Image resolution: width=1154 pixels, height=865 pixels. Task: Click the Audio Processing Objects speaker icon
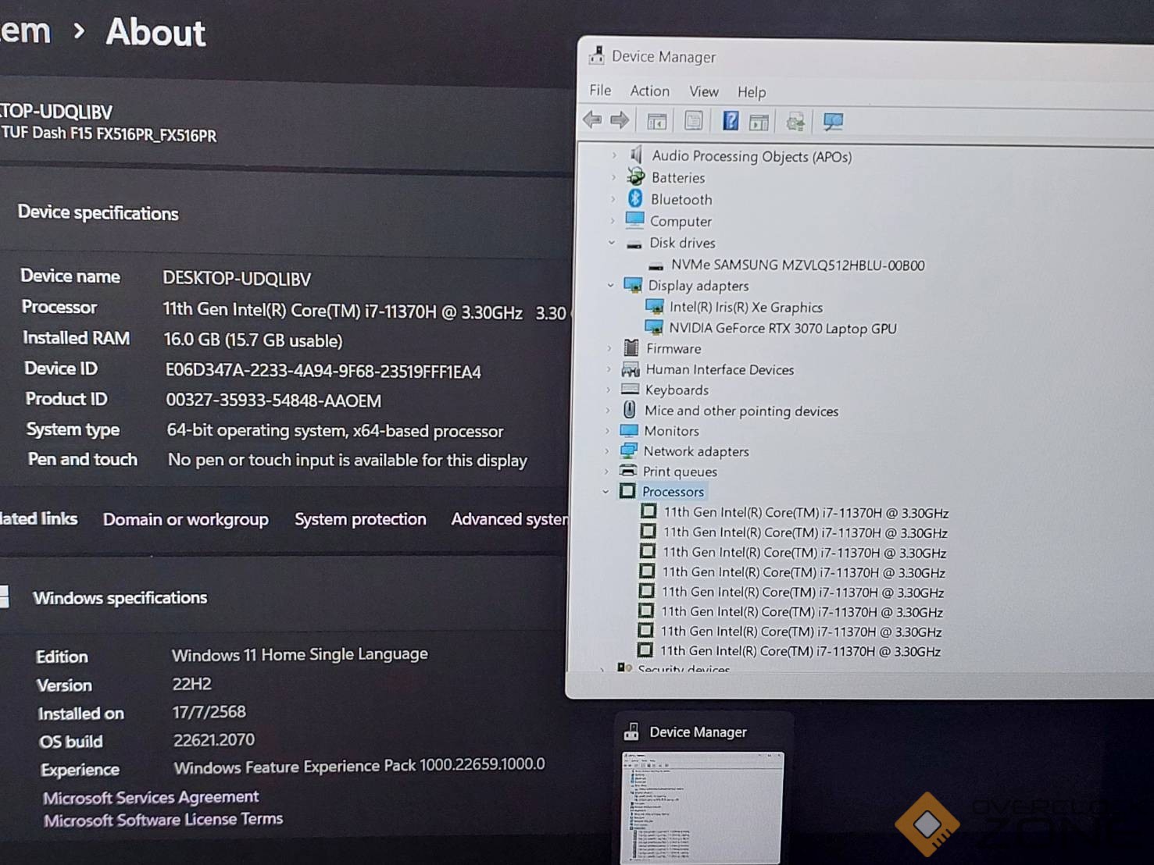point(637,155)
